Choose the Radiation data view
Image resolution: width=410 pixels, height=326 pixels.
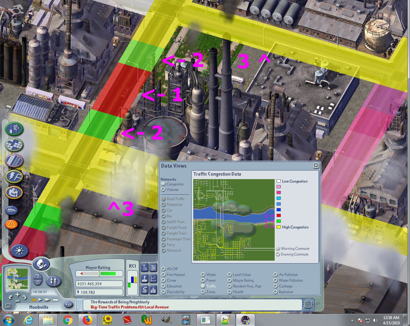pos(276,292)
